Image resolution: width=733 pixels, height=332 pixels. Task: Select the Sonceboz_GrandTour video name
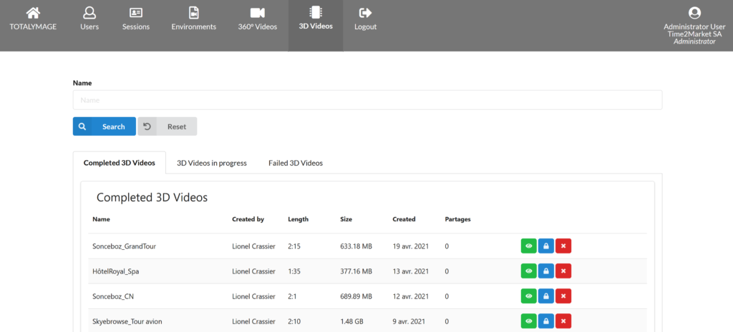click(x=125, y=246)
